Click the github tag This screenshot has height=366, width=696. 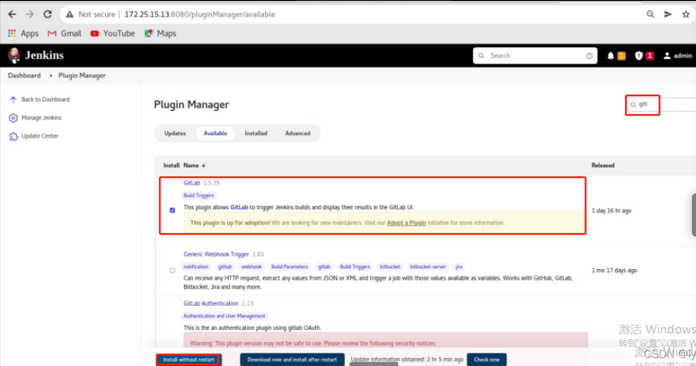click(225, 267)
